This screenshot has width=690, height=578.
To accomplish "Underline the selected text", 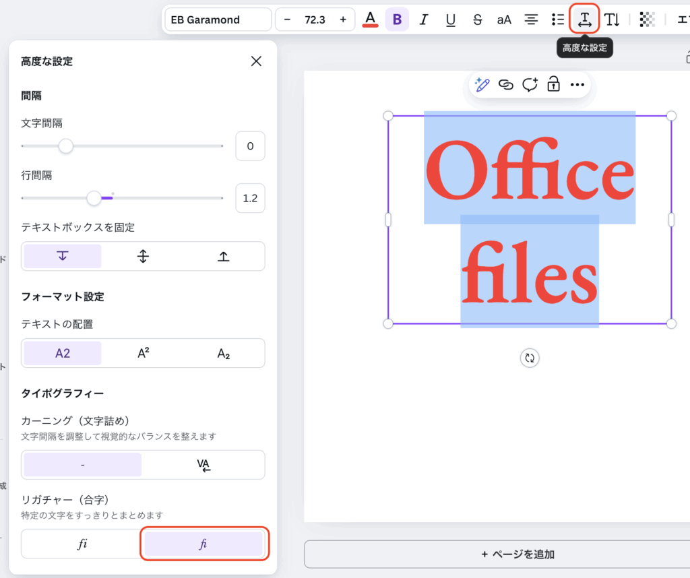I will (x=451, y=20).
